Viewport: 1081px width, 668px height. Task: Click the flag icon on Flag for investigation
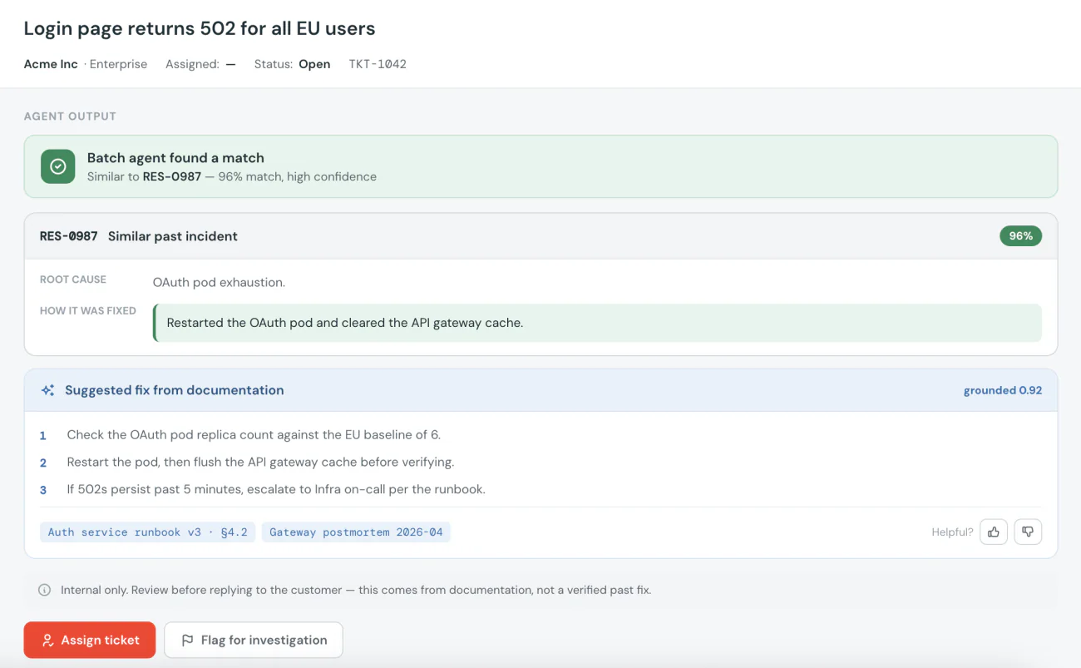click(188, 641)
